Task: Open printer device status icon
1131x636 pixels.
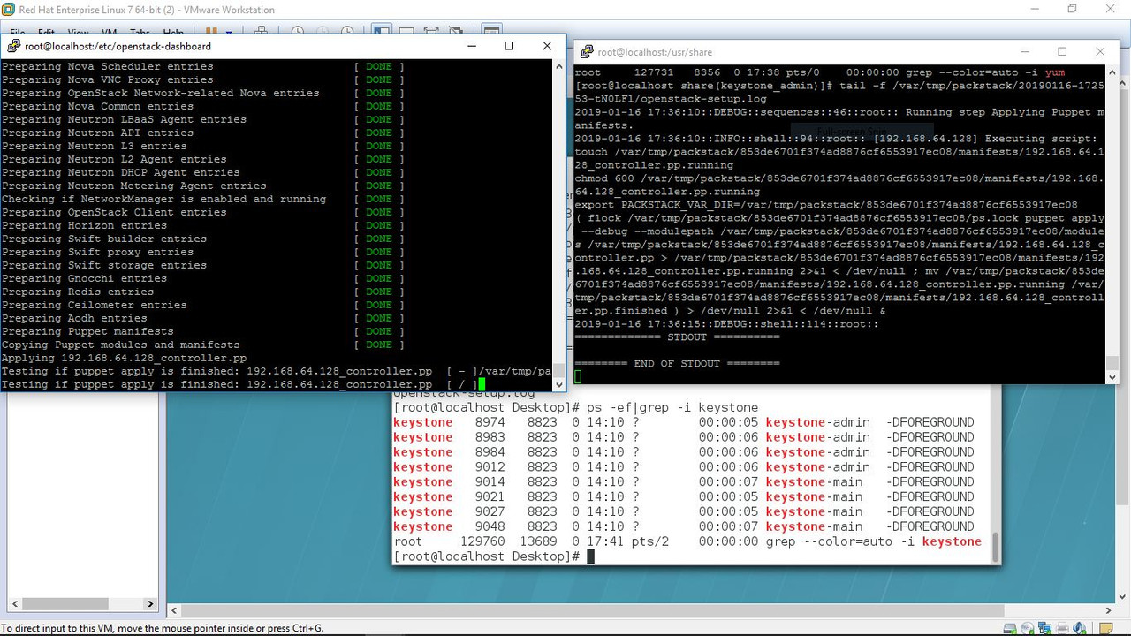Action: [x=1063, y=628]
